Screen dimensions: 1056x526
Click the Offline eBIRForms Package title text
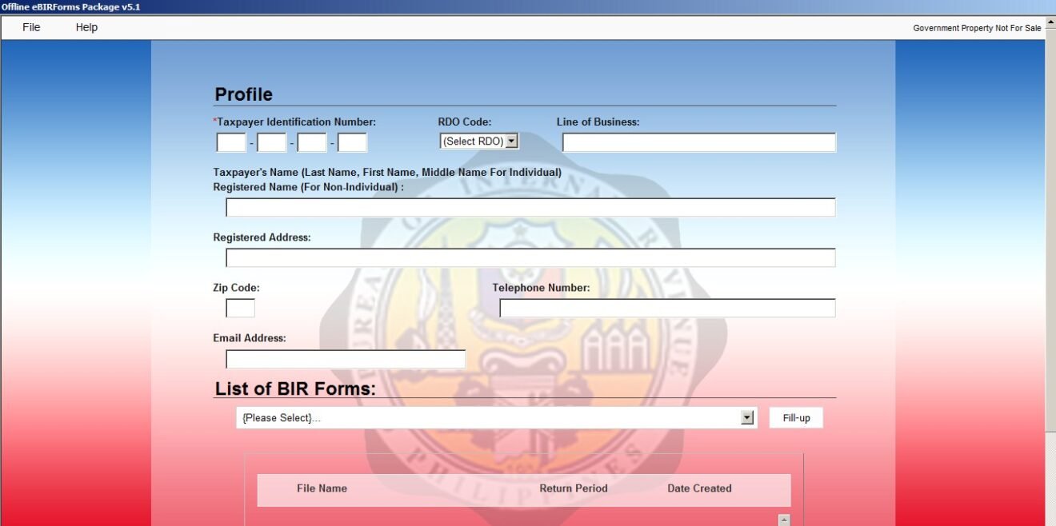[70, 7]
